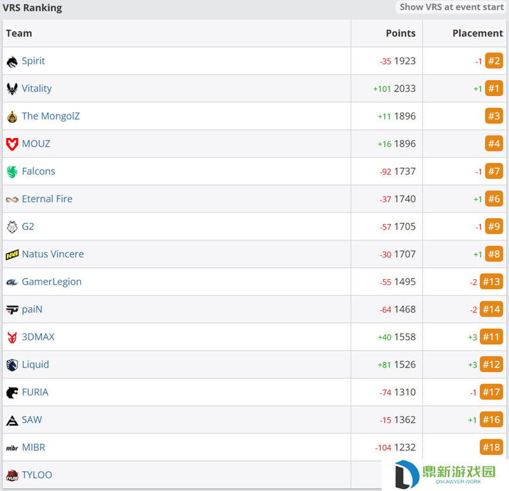
Task: Click Vitality's 2033 points value
Action: [405, 88]
